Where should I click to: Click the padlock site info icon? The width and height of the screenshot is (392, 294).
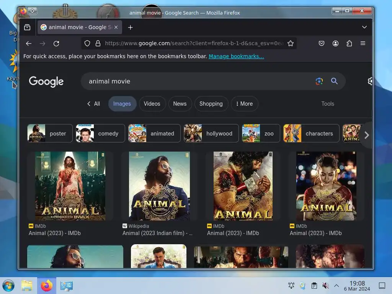pos(98,44)
